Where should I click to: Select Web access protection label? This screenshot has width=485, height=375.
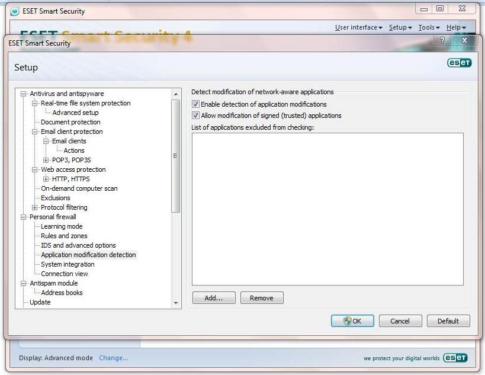point(73,169)
